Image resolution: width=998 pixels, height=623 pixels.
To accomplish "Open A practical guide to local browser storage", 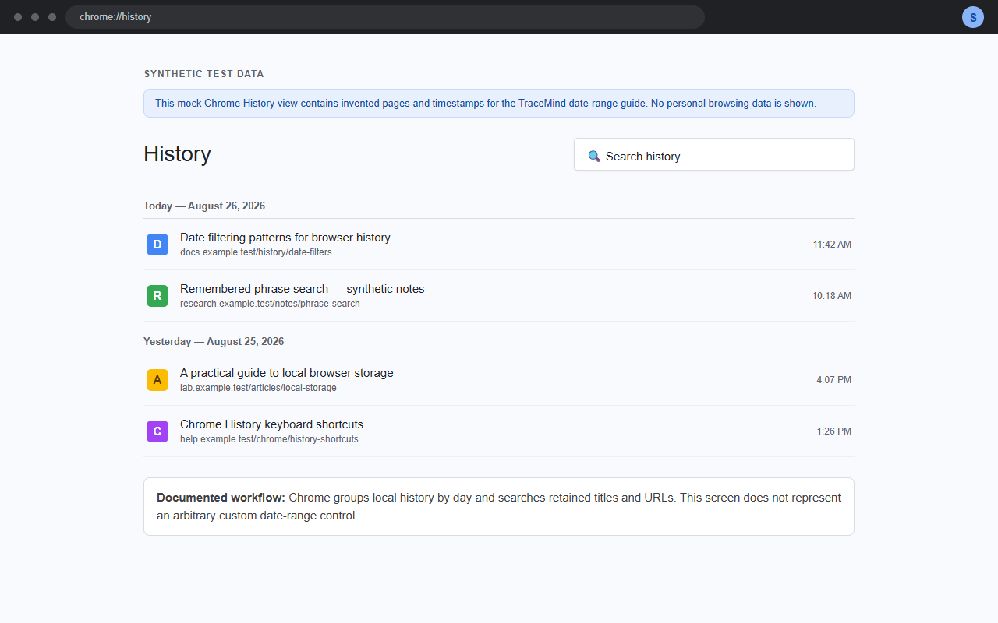I will (x=287, y=373).
